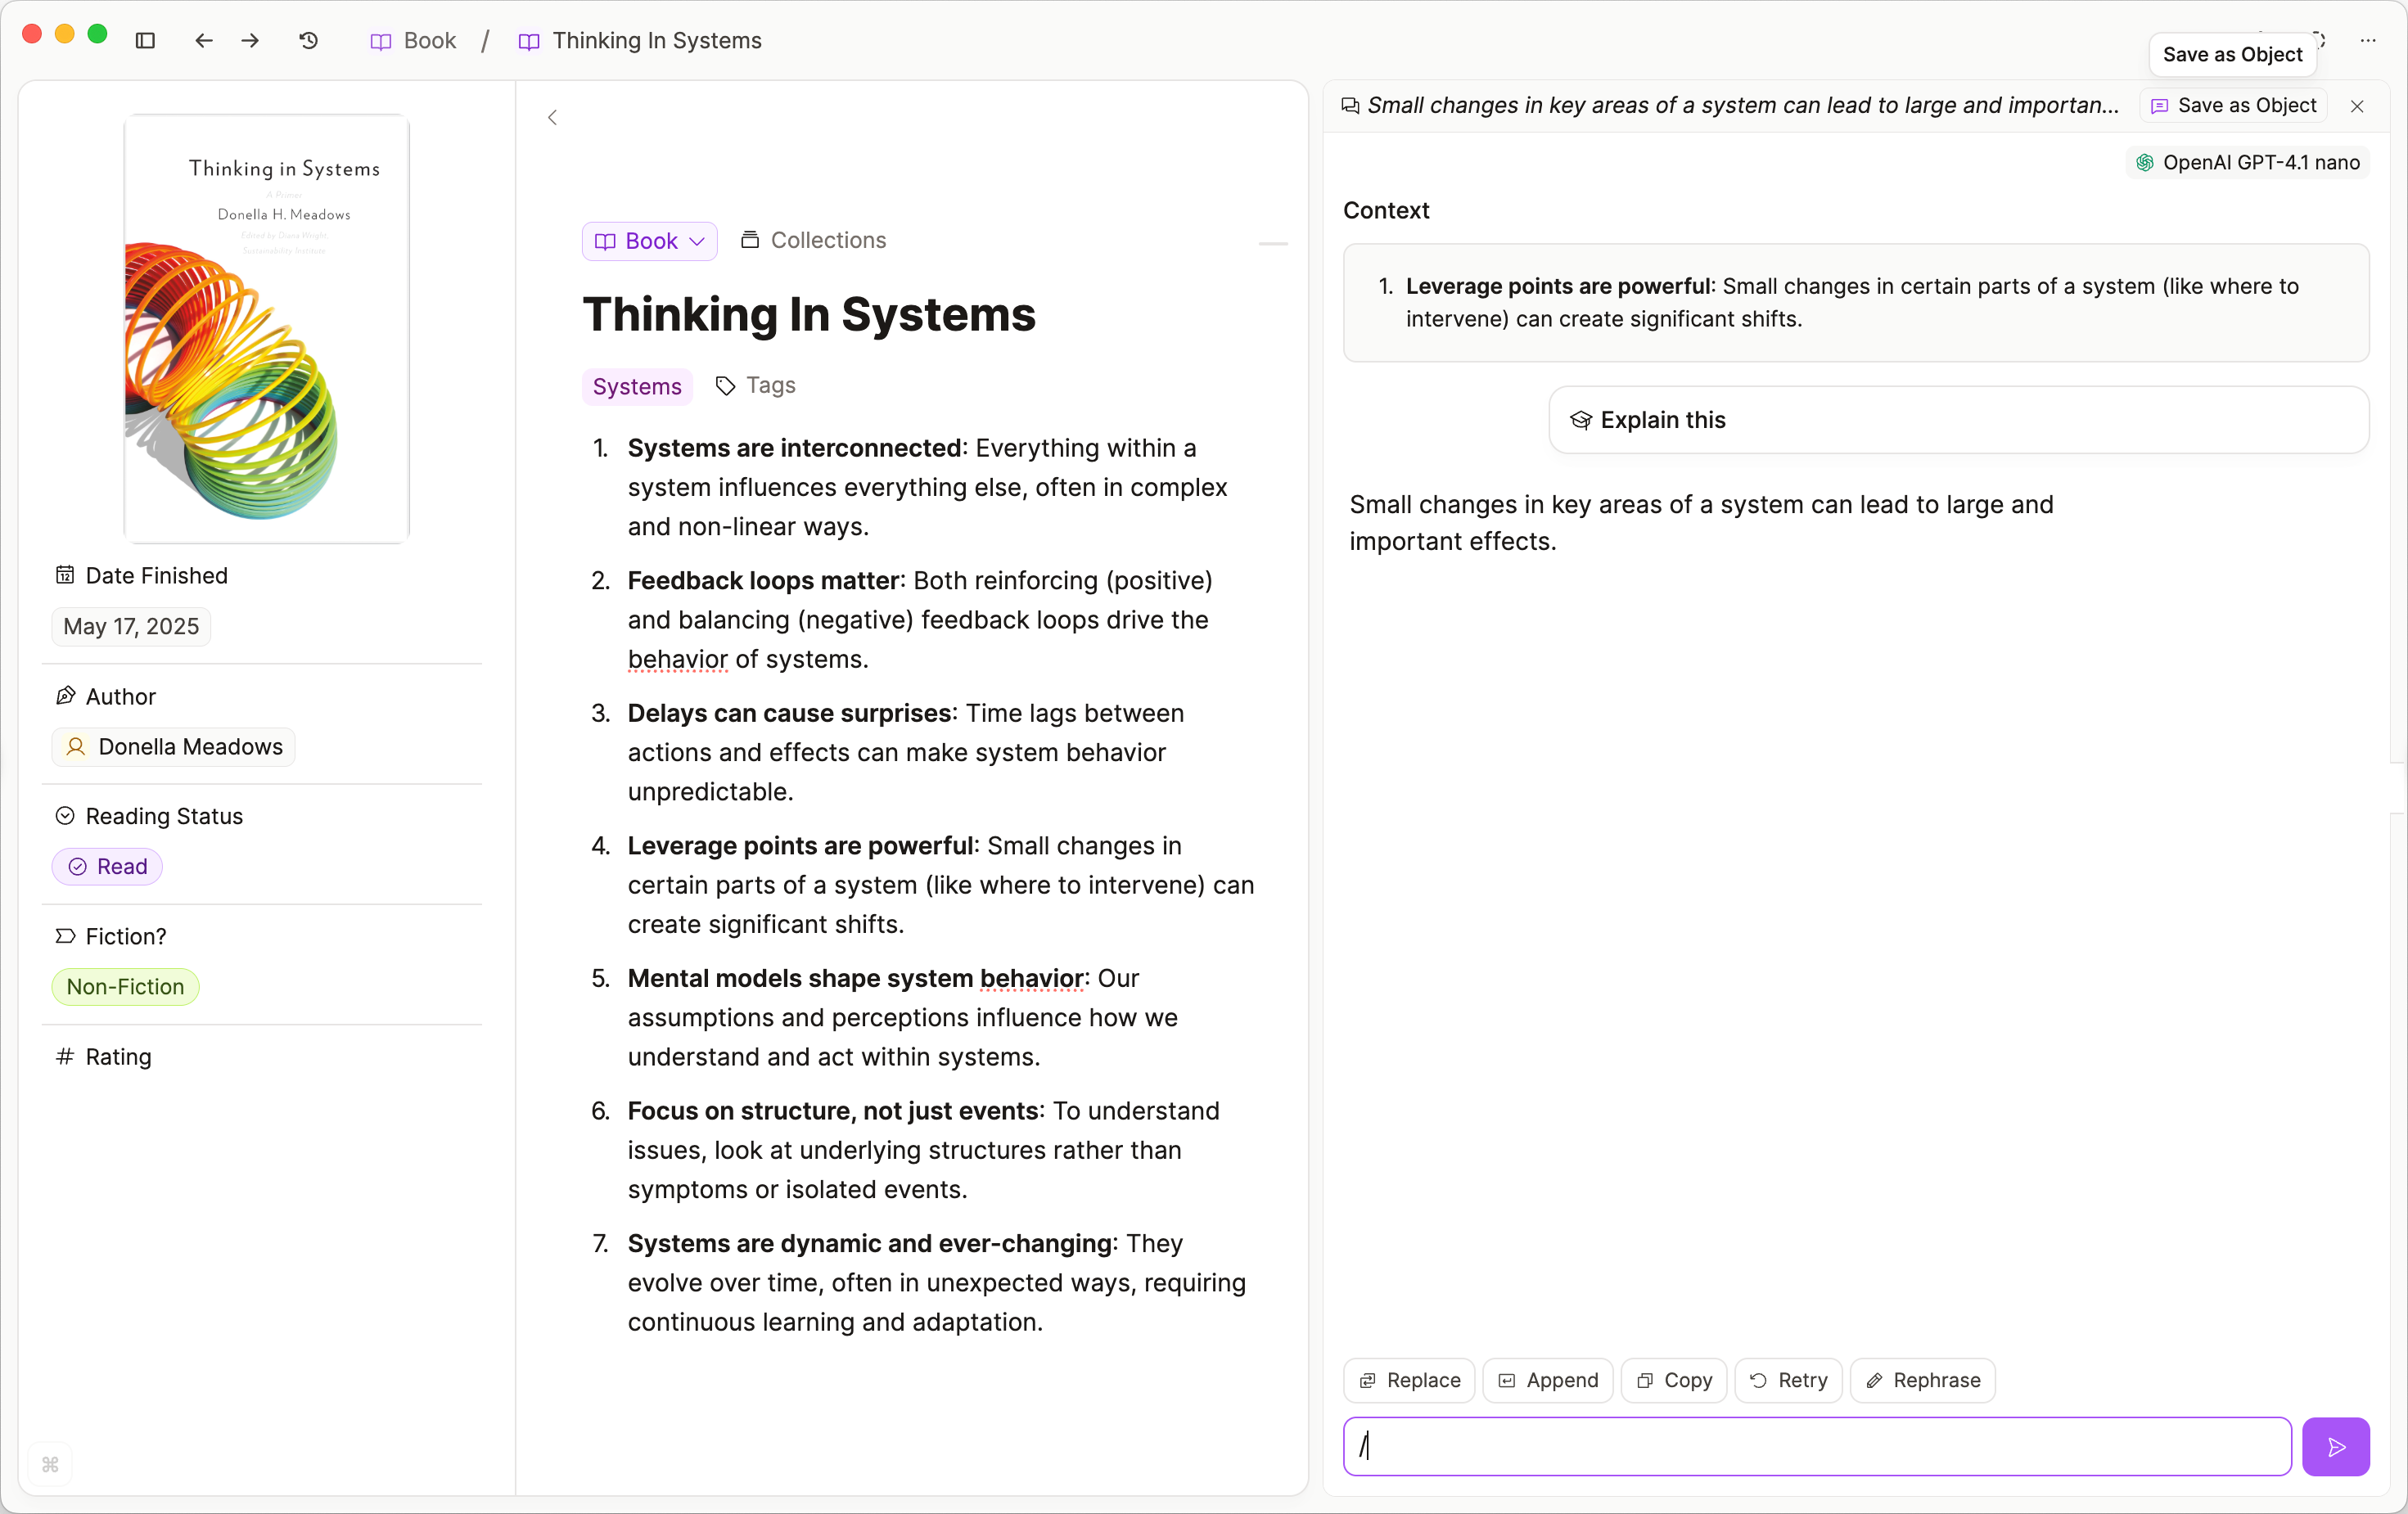
Task: Close the AI assistant panel
Action: pos(2357,106)
